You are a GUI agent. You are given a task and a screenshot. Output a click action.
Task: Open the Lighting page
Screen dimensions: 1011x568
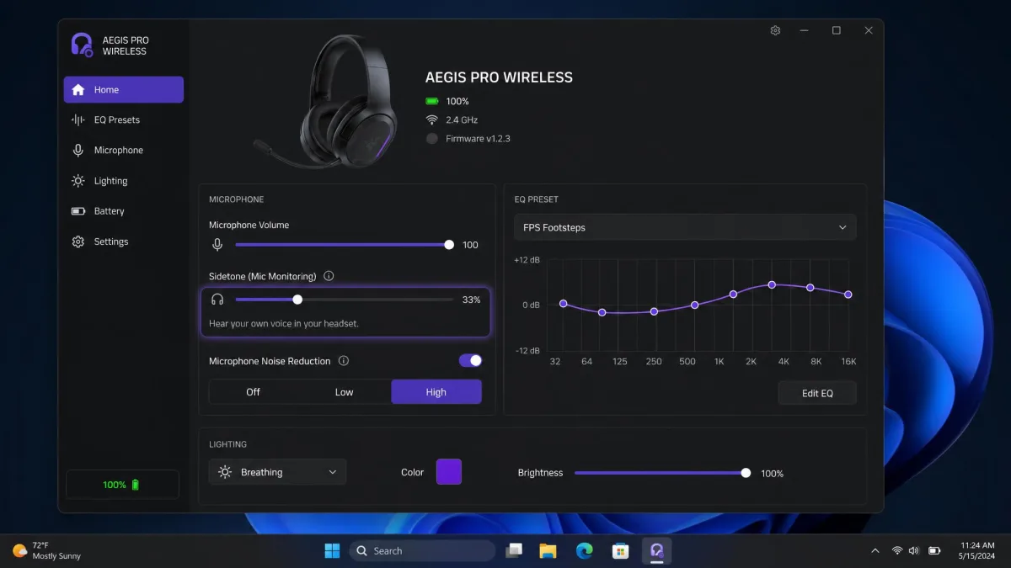pos(124,181)
